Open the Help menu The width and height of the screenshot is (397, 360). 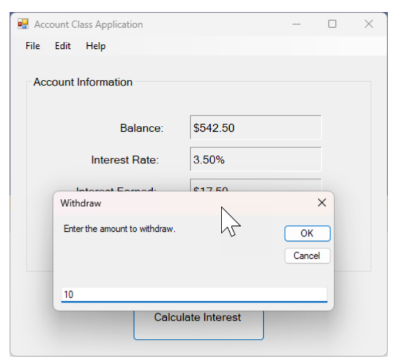click(x=96, y=46)
